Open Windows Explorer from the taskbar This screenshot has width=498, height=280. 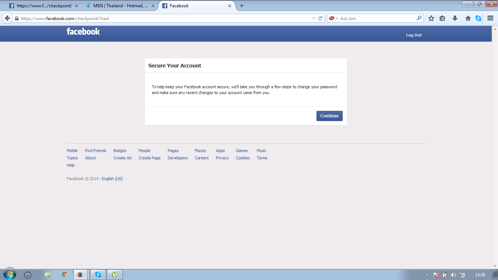tap(47, 275)
